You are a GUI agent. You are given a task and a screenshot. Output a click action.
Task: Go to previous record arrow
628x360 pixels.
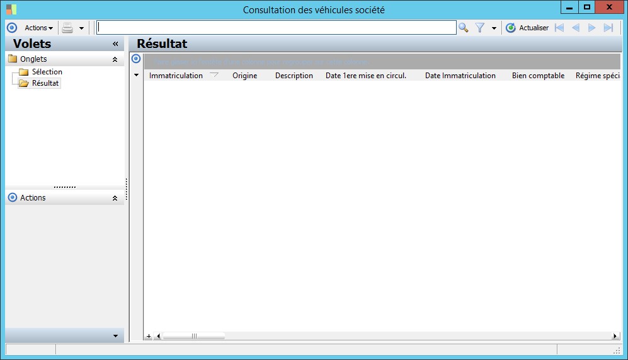coord(576,28)
